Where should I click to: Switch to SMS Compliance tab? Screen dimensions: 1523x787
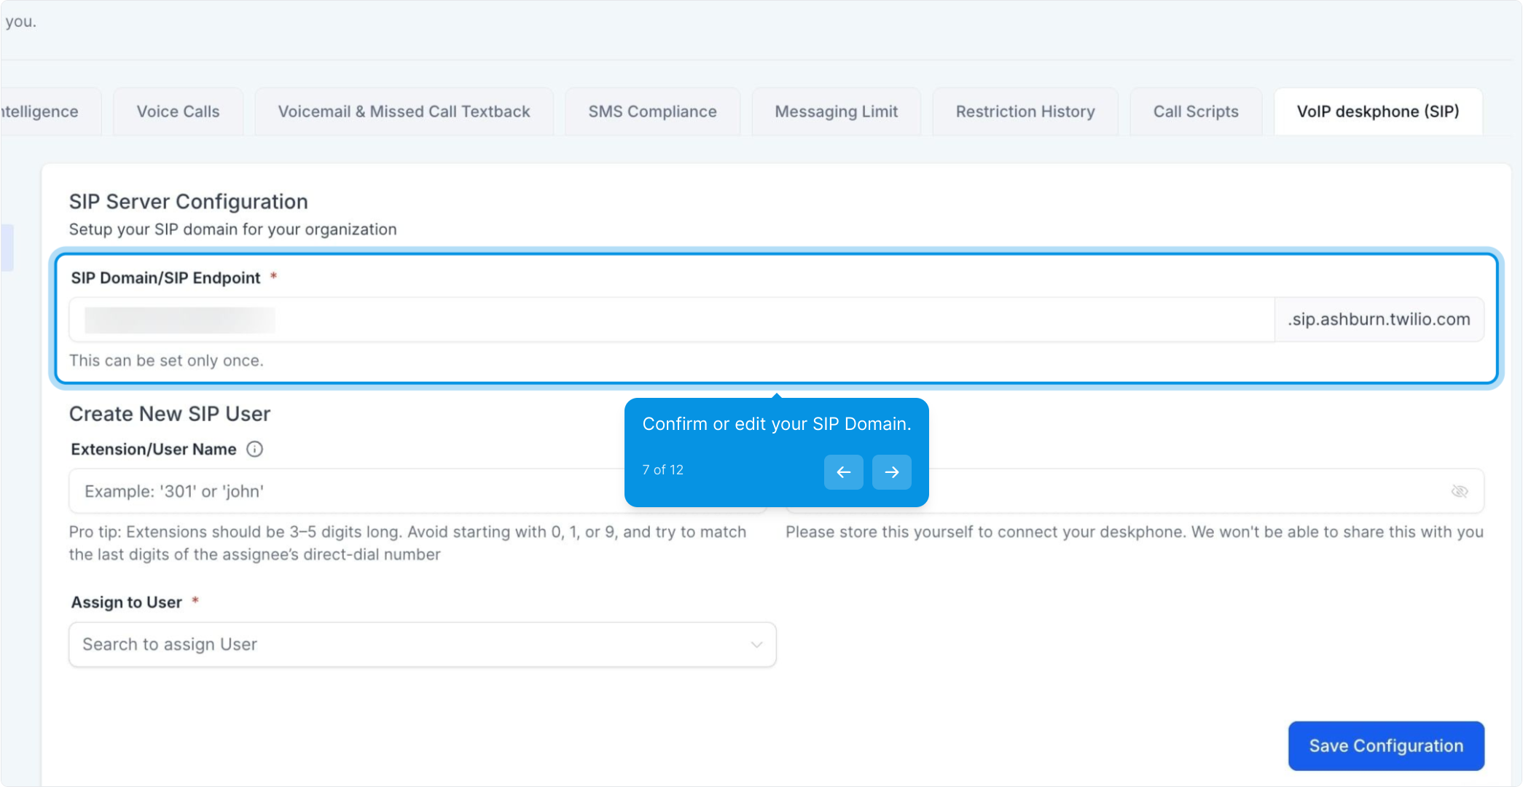click(x=652, y=111)
